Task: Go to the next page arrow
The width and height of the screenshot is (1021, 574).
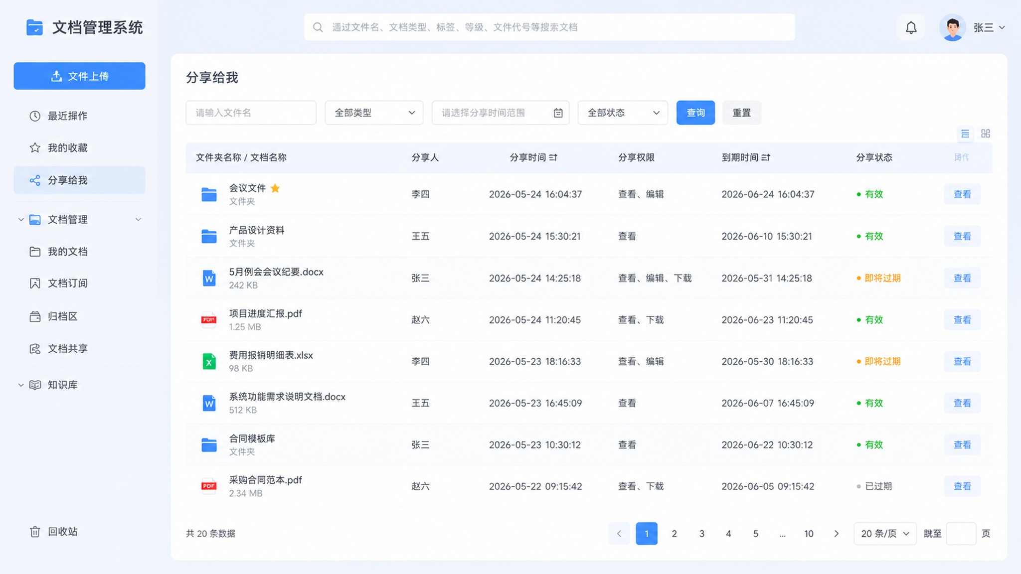Action: pyautogui.click(x=836, y=534)
